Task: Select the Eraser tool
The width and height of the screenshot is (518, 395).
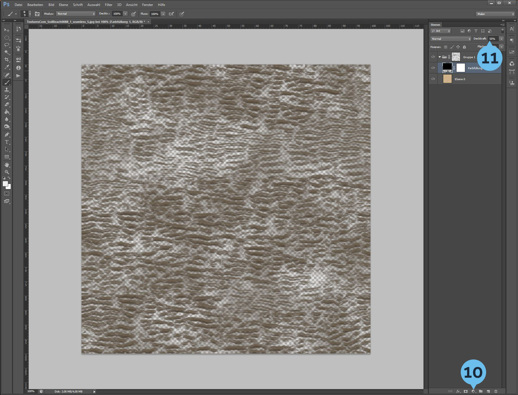Action: (x=7, y=104)
